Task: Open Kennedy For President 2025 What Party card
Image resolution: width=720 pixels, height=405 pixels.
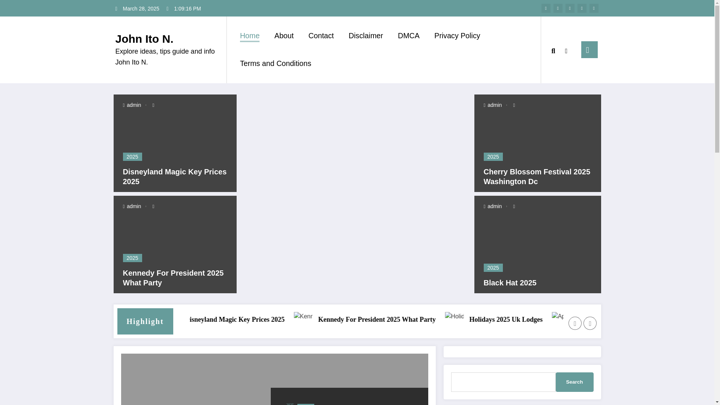Action: [173, 278]
